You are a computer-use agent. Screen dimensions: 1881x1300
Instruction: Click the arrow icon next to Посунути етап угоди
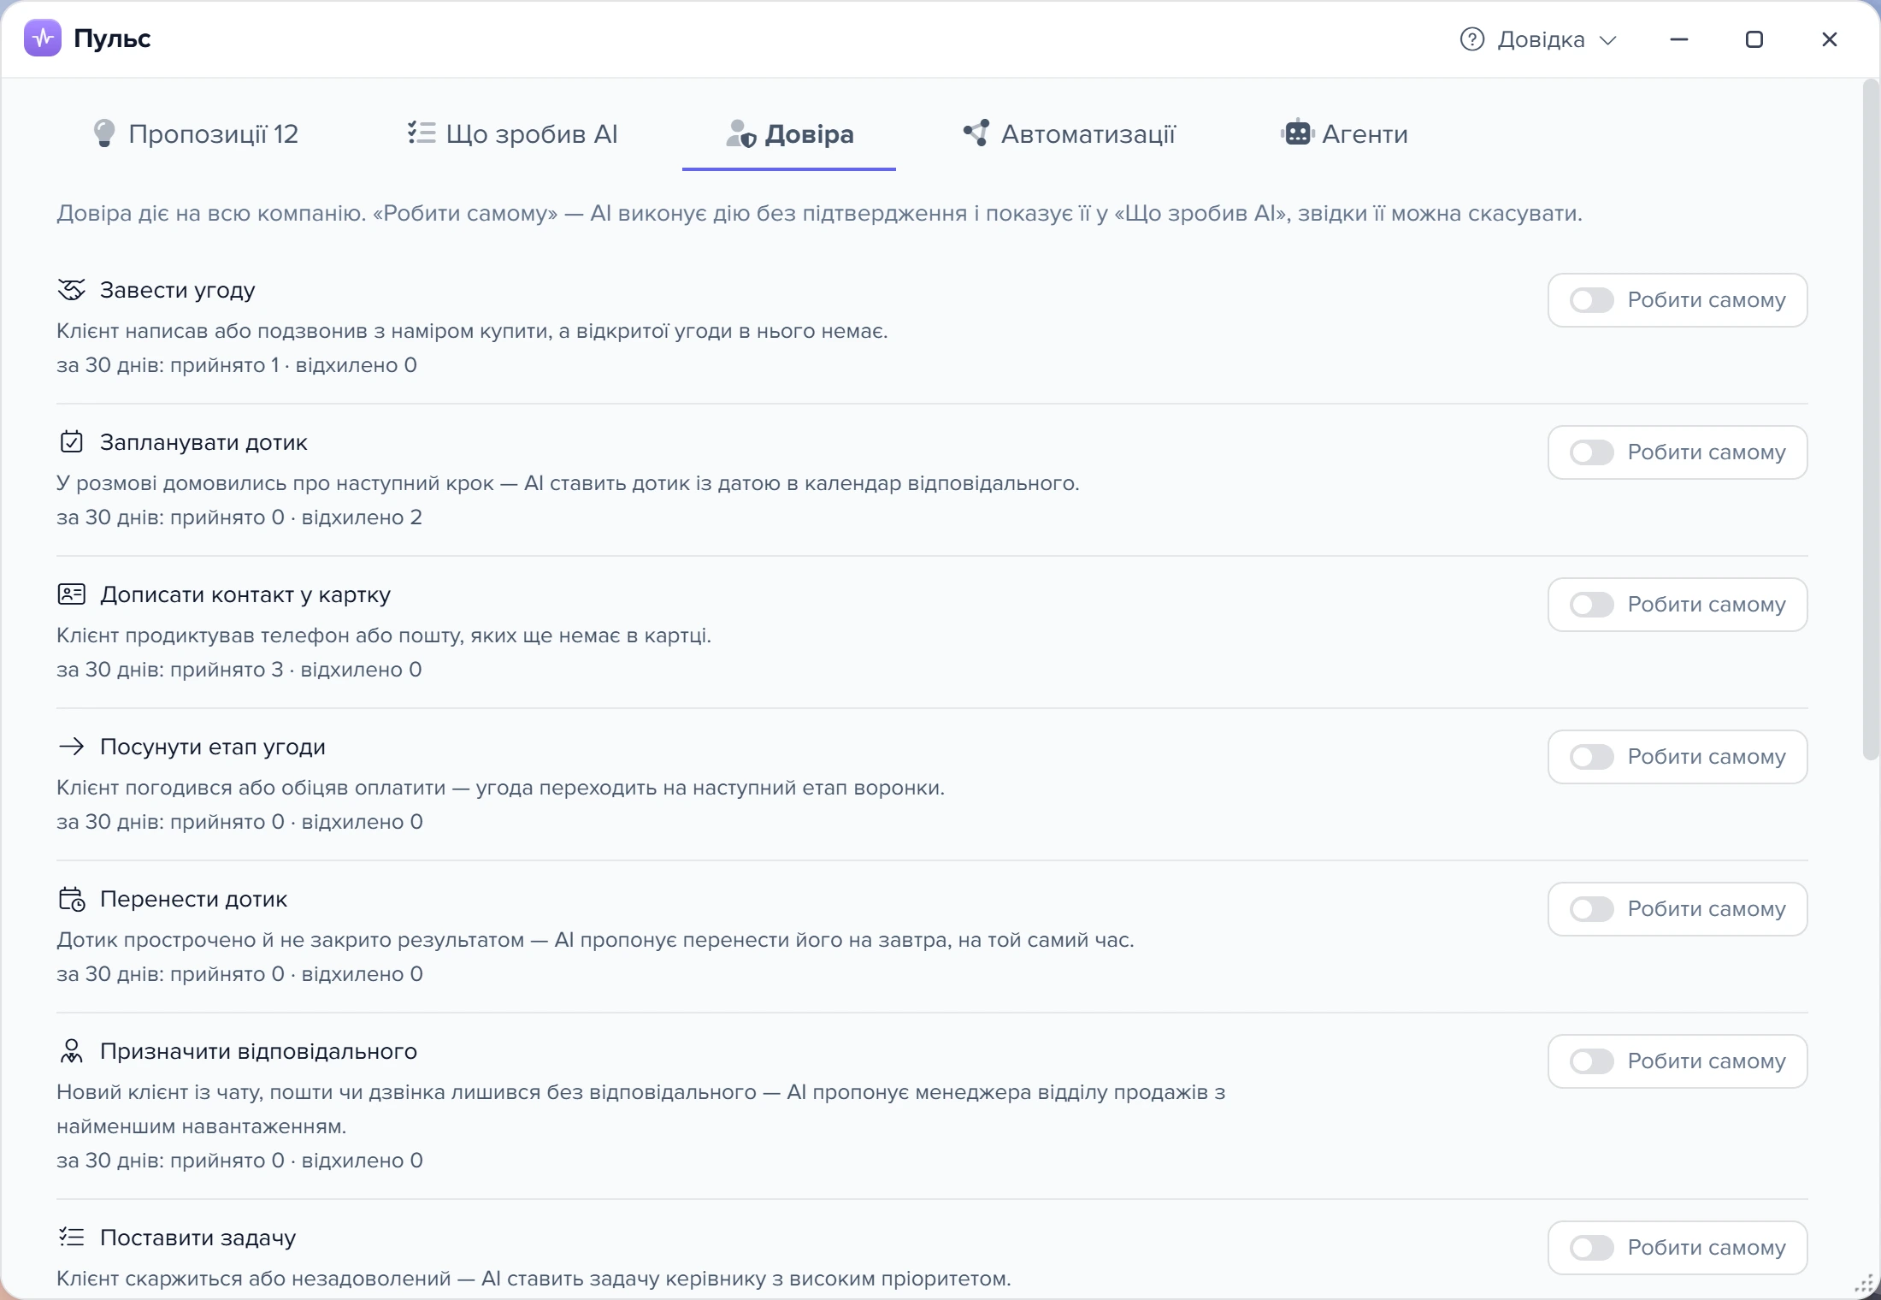tap(72, 747)
